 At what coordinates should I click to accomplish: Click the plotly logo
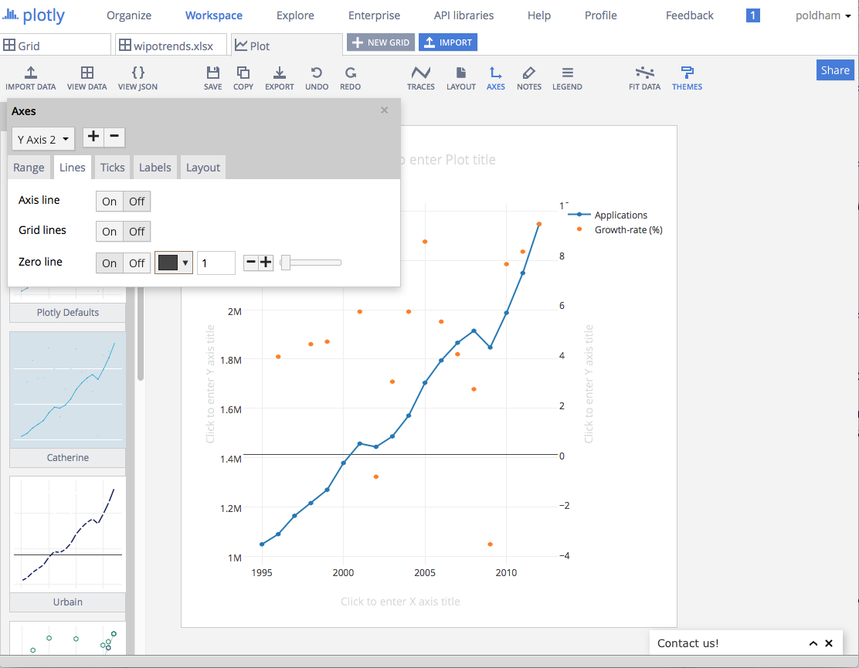click(33, 15)
